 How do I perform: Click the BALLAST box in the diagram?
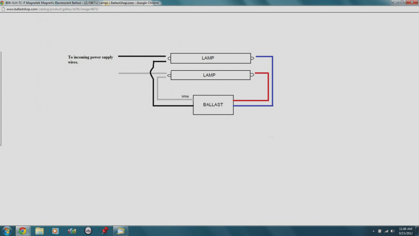point(213,105)
